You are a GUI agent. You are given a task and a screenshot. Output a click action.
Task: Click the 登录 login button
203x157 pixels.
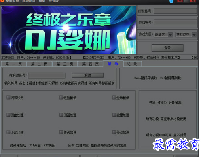point(167,48)
